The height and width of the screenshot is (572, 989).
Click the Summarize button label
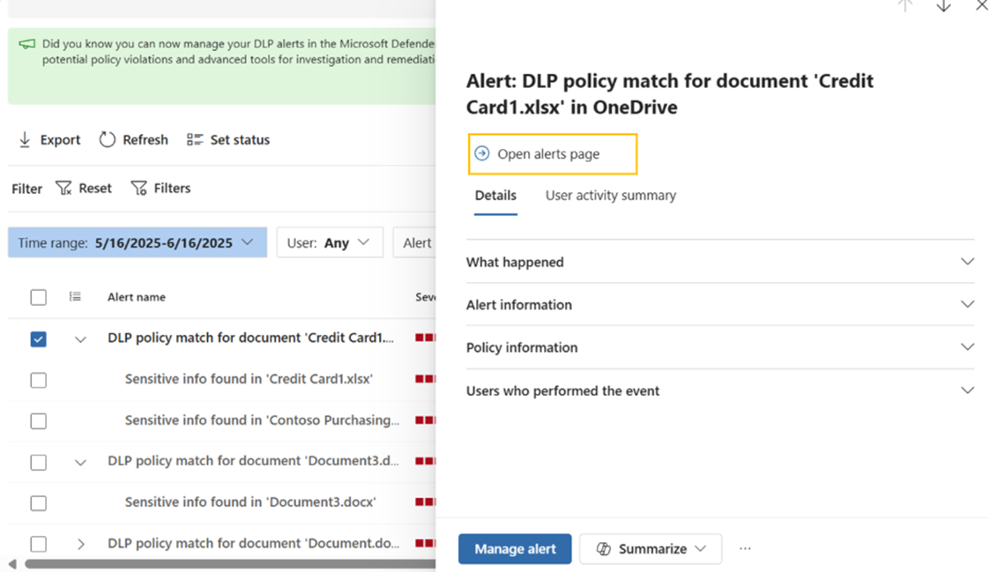(x=653, y=549)
